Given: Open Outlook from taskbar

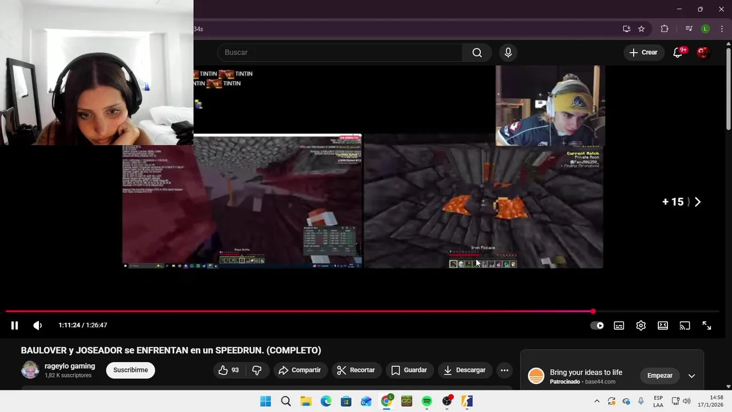Looking at the screenshot, I should [367, 401].
